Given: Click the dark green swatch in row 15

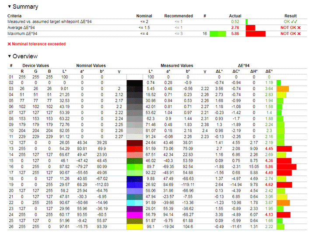Looking at the screenshot, I should click(x=135, y=161).
